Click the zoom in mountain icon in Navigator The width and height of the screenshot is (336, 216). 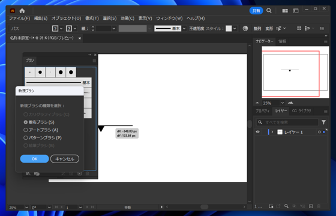pyautogui.click(x=290, y=103)
